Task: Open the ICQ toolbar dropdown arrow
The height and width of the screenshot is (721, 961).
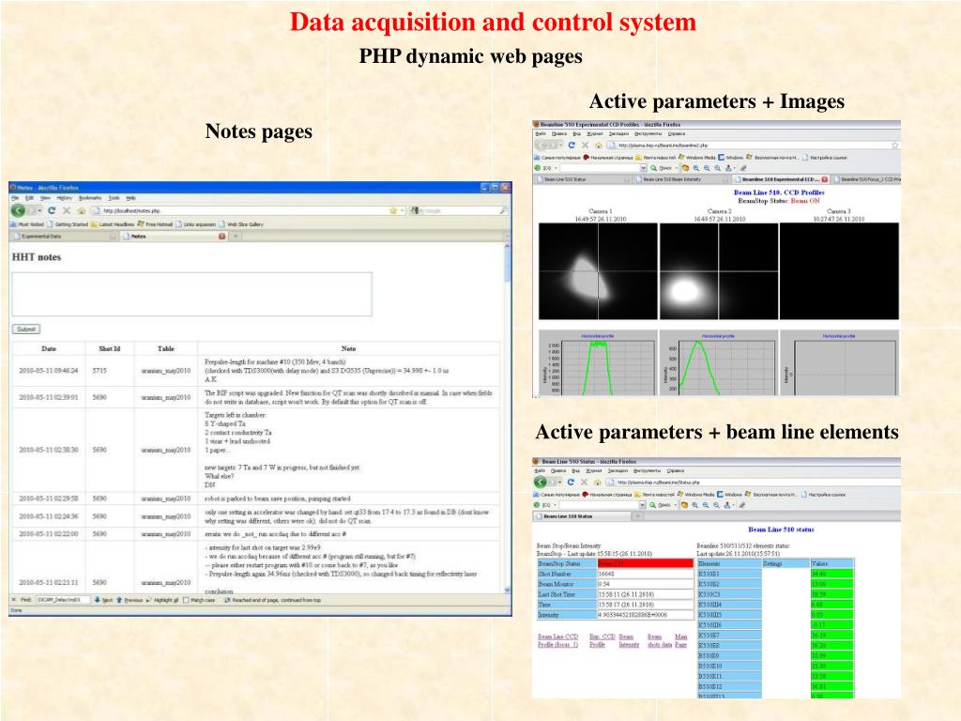Action: pos(556,168)
